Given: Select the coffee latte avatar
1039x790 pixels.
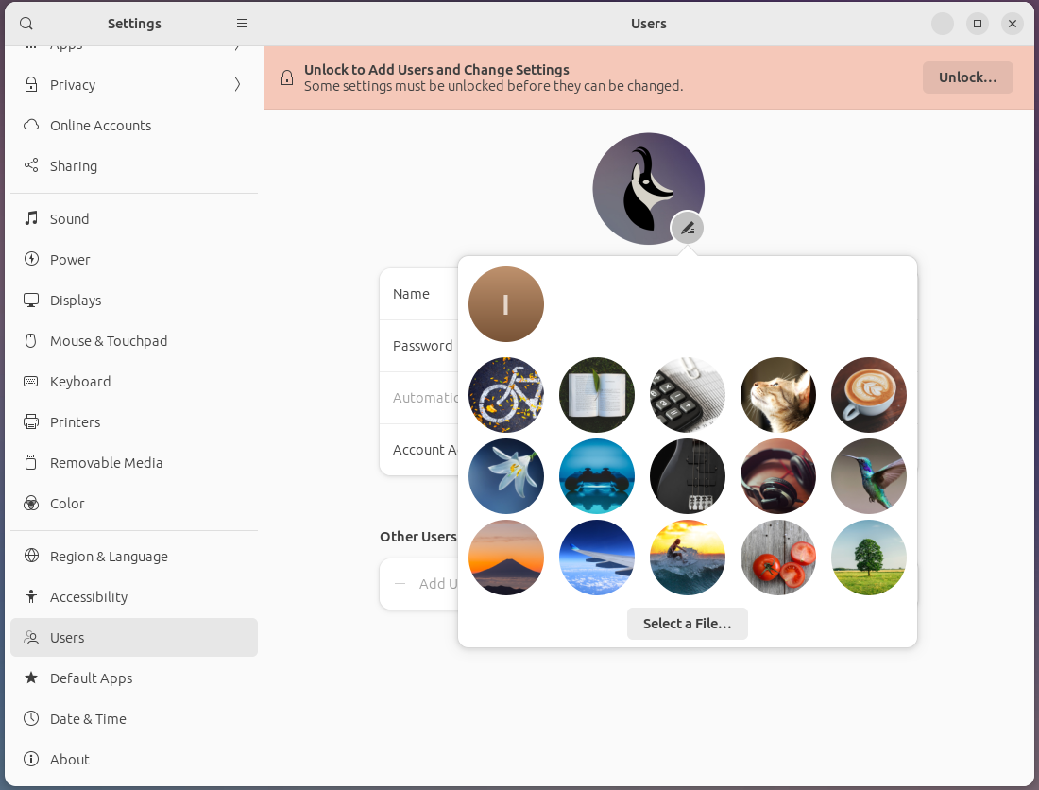Looking at the screenshot, I should (x=869, y=395).
